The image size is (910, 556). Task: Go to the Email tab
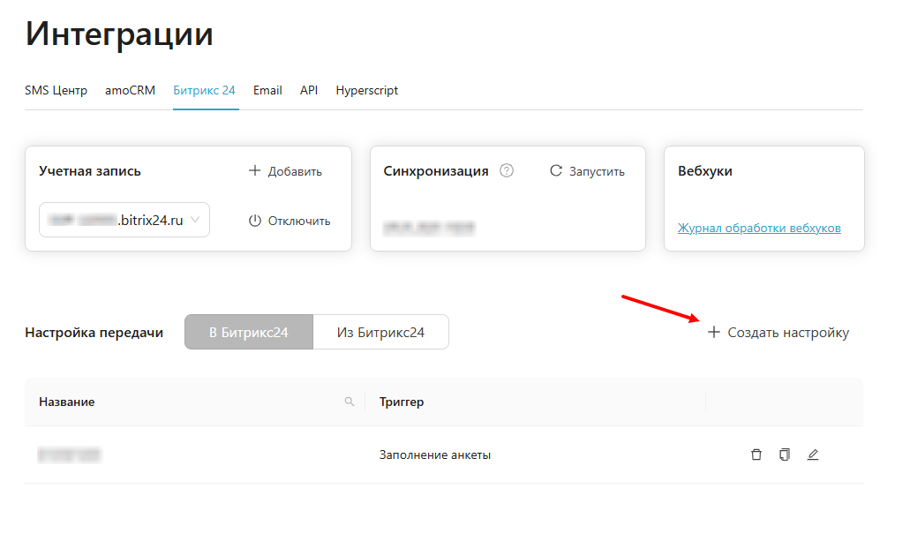267,90
